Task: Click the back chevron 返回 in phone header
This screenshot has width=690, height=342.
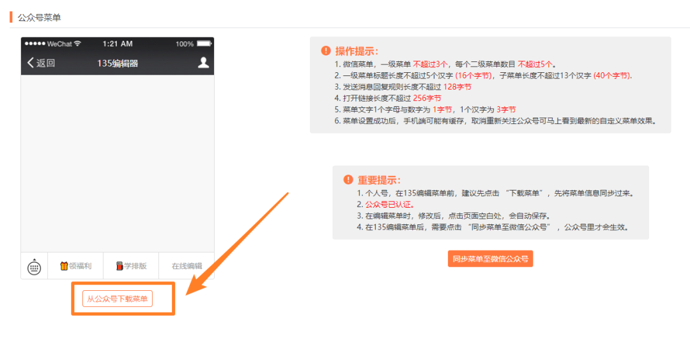Action: pyautogui.click(x=41, y=63)
